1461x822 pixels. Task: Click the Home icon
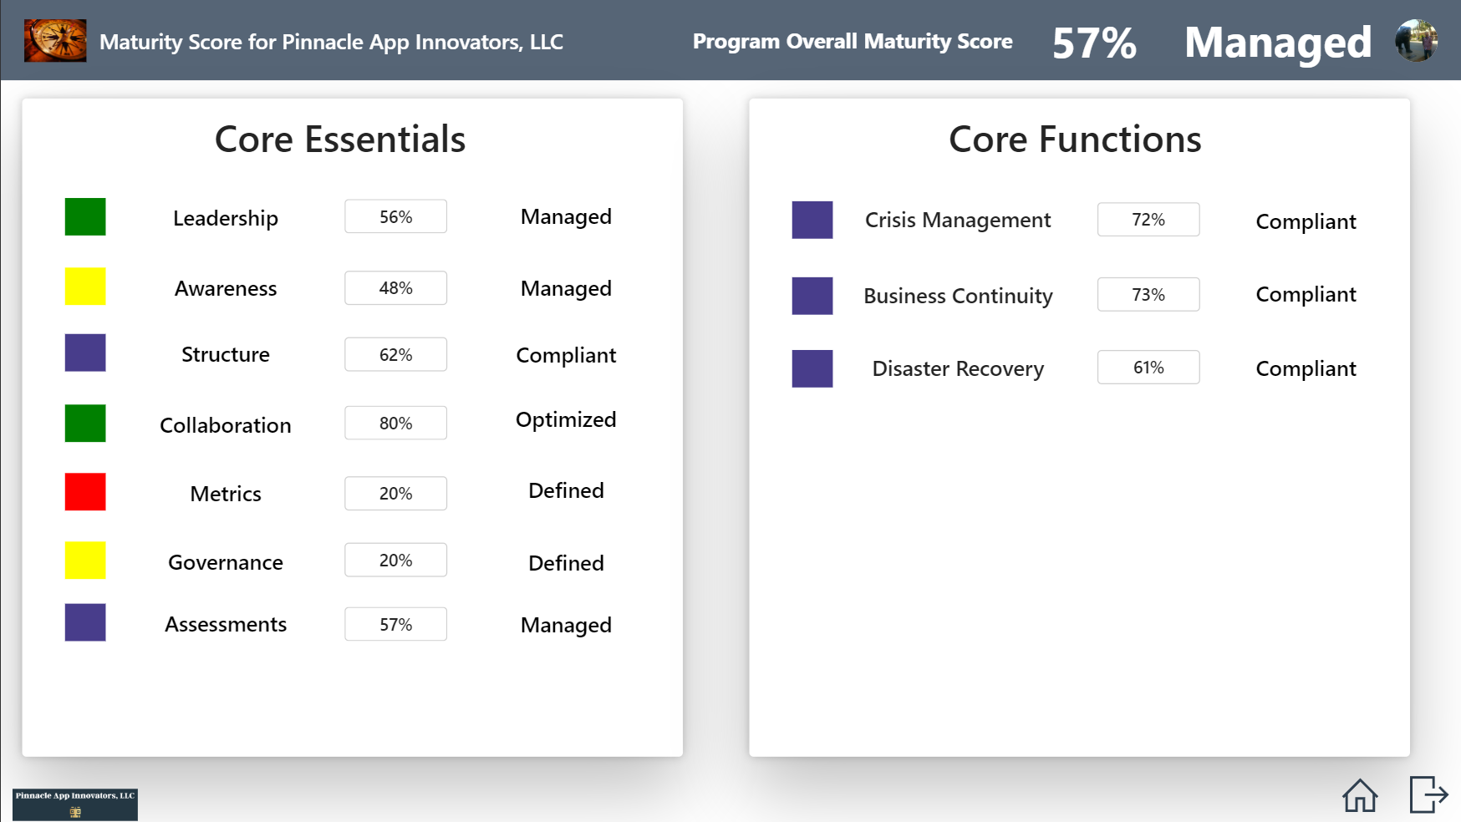click(x=1360, y=795)
